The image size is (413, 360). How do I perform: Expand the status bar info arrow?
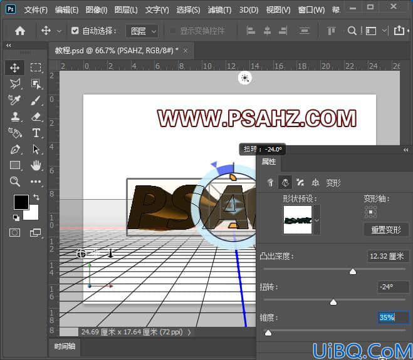tap(189, 332)
